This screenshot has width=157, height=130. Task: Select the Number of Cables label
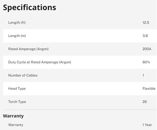coord(23,75)
